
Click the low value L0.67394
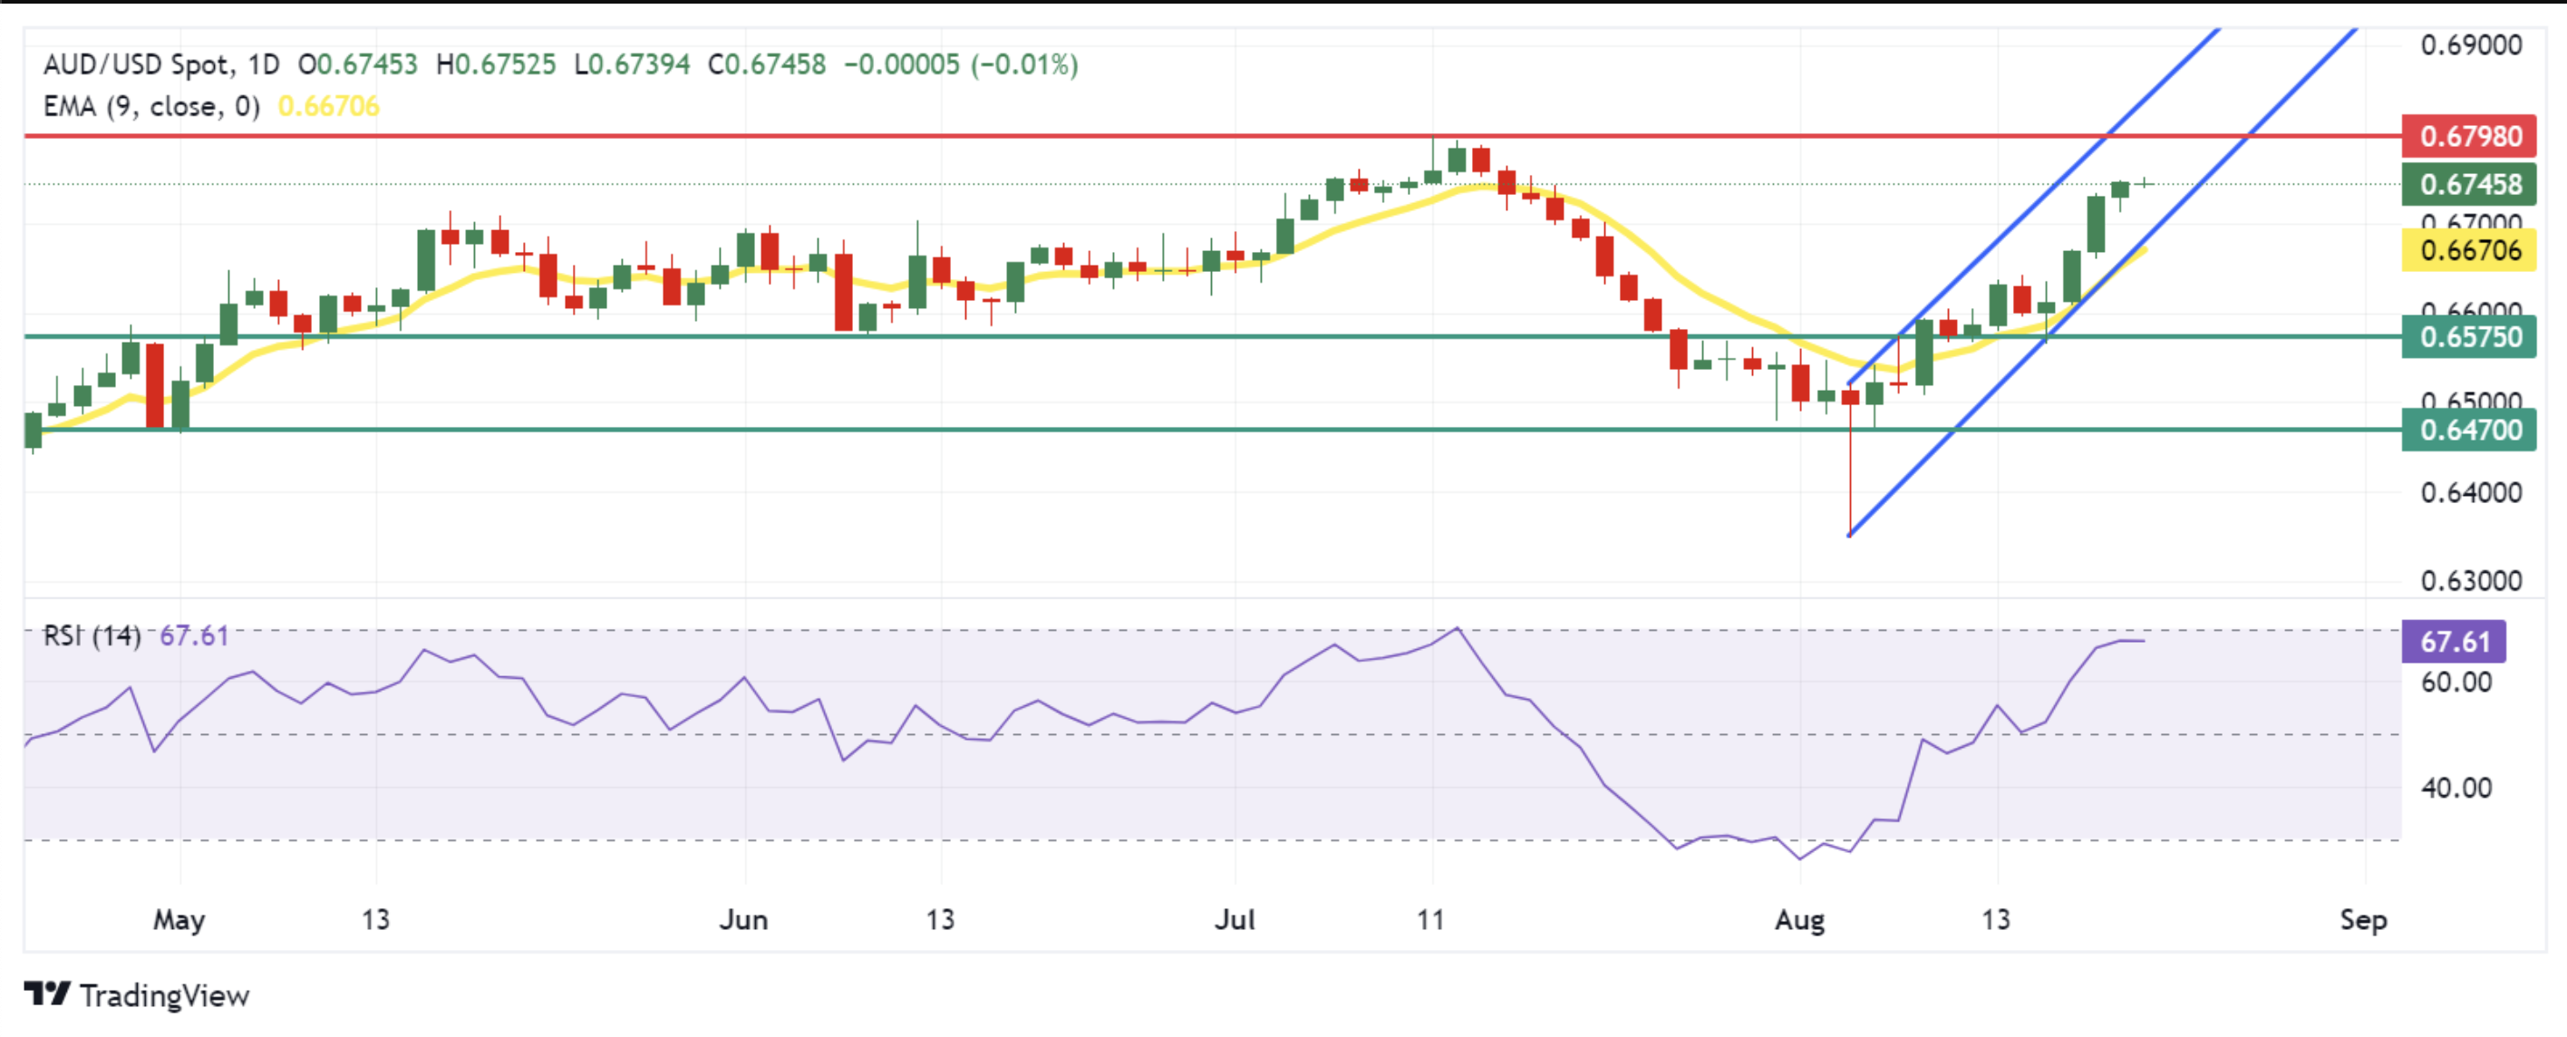point(632,64)
